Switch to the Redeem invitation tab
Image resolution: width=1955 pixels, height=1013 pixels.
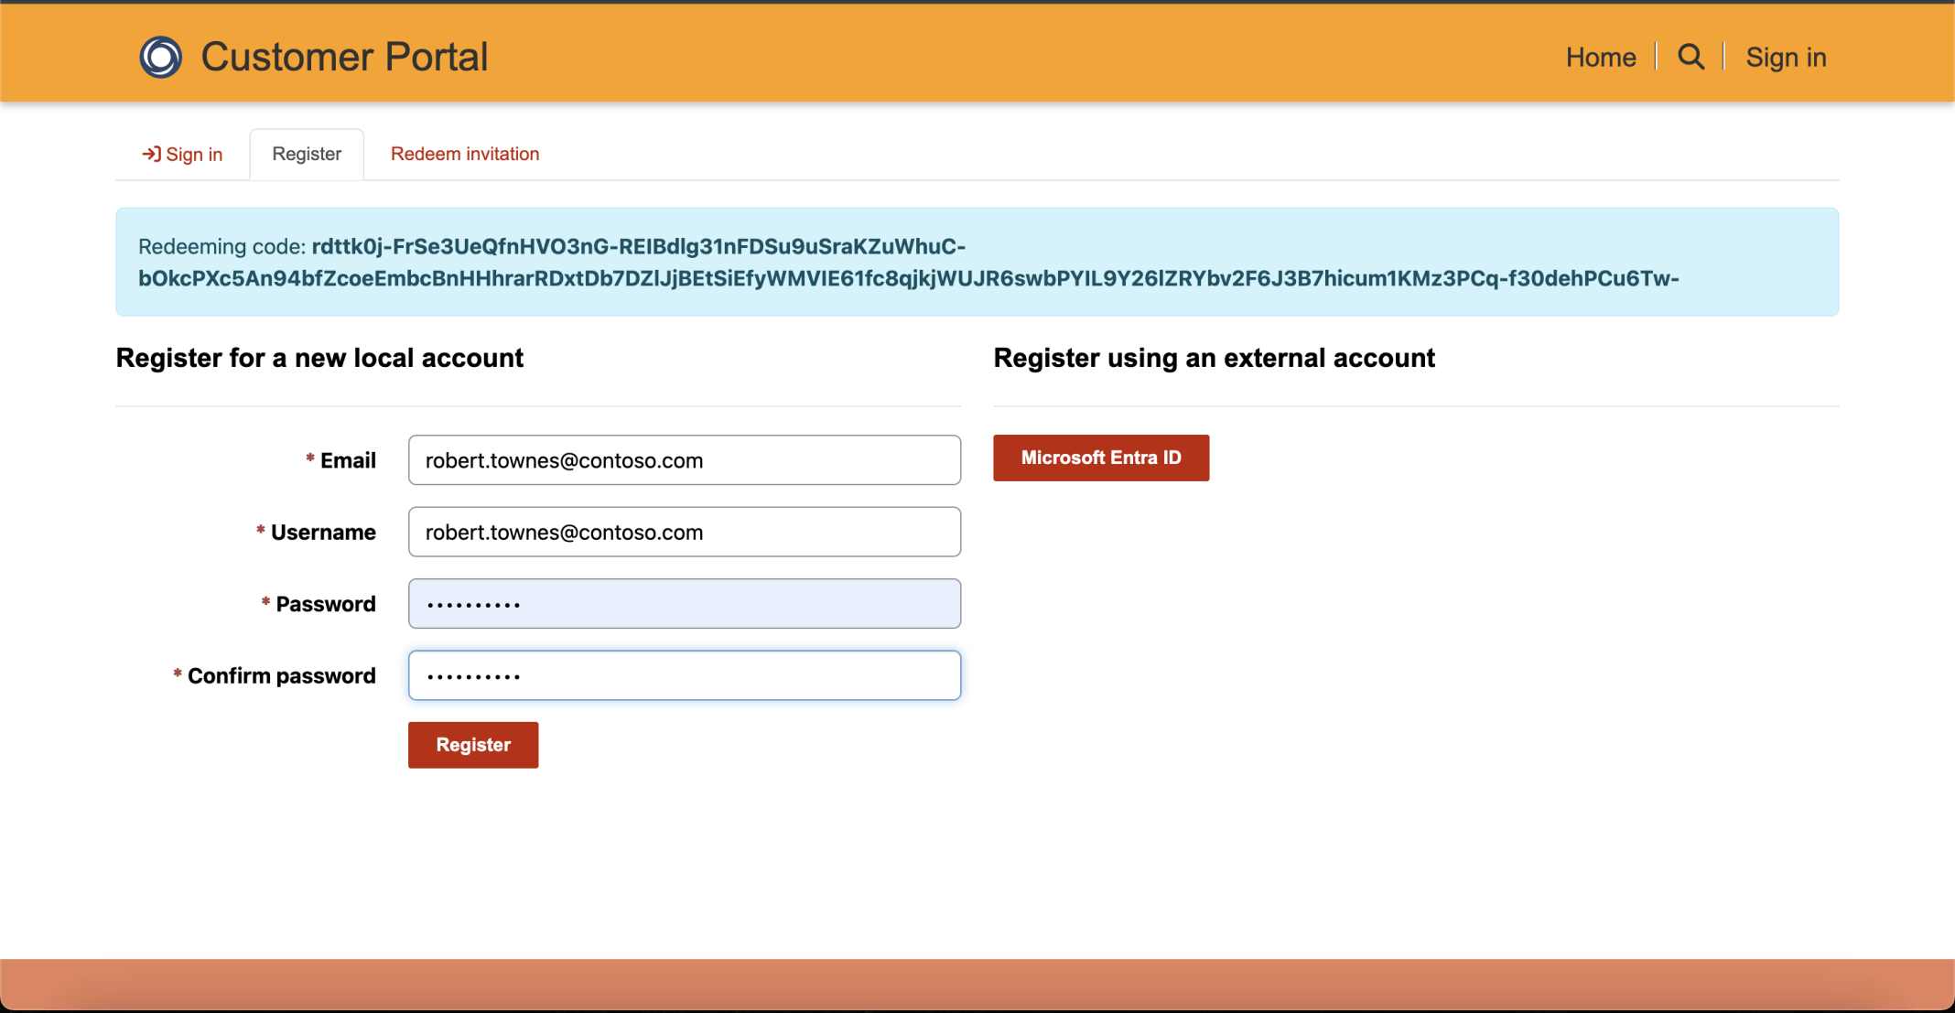point(465,154)
